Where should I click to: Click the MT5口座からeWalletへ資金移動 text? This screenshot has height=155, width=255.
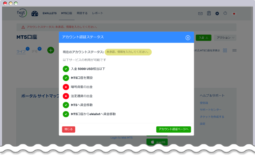click(x=93, y=114)
